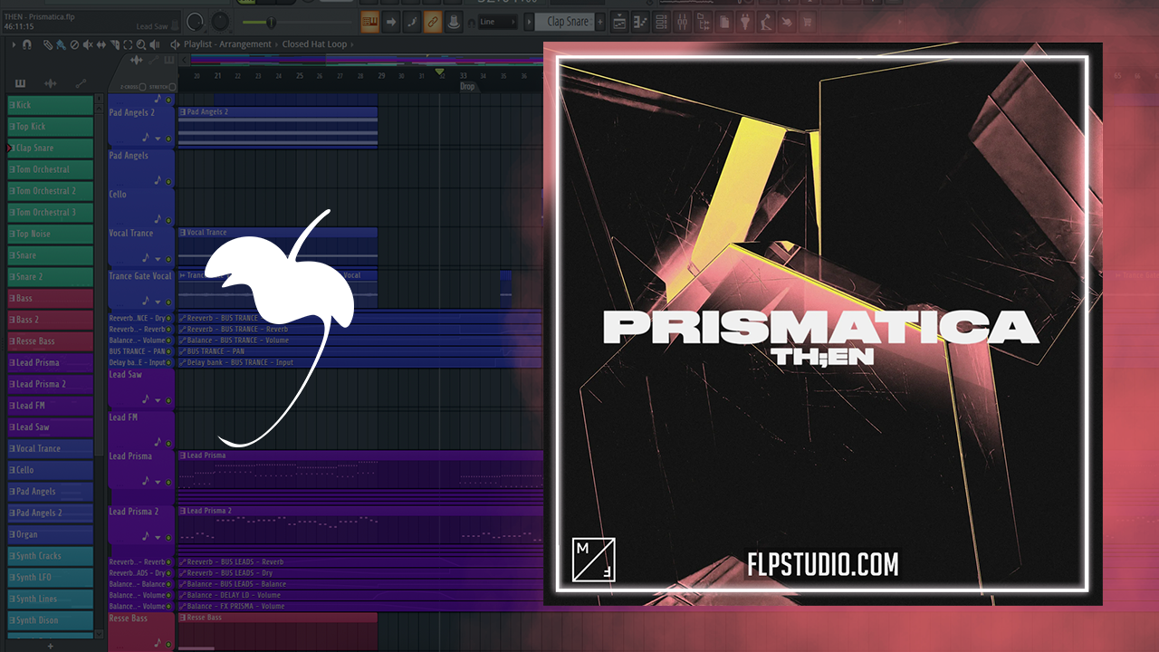
Task: Open Vocal Trance track dropdown arrow
Action: 158,259
